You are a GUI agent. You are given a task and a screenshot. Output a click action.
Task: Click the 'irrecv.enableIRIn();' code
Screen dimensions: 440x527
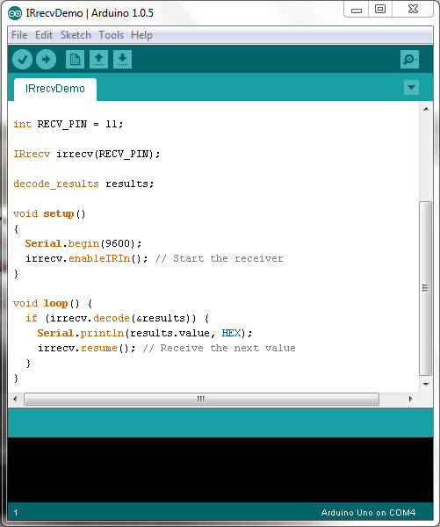pos(87,258)
